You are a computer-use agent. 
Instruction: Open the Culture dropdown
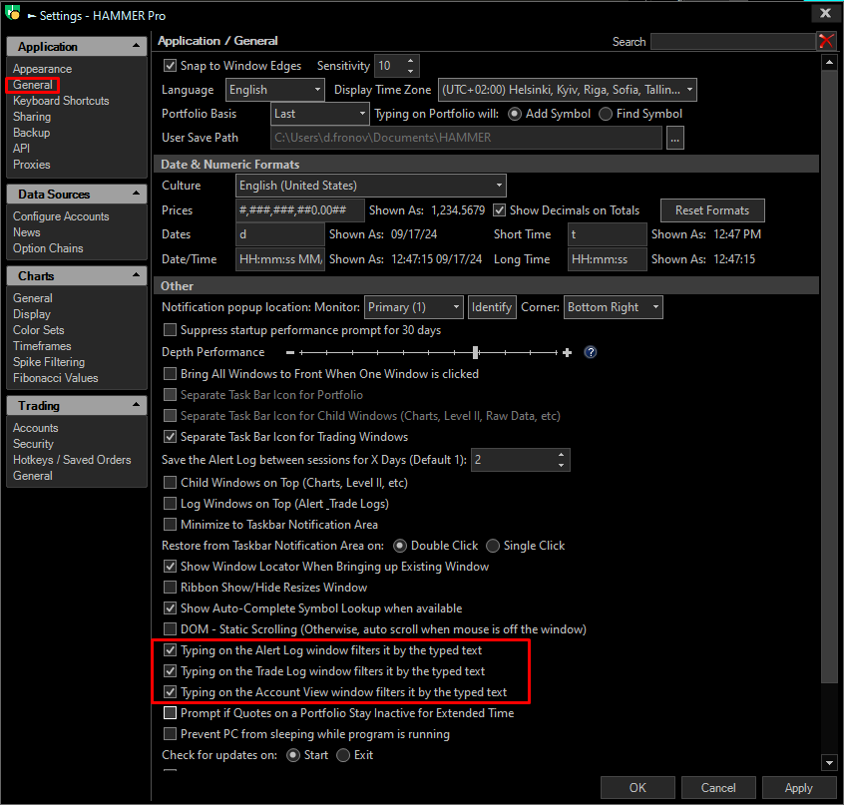(371, 186)
